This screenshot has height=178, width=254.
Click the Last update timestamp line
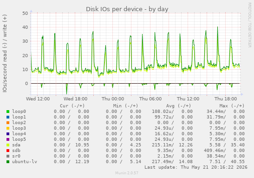click(196, 167)
